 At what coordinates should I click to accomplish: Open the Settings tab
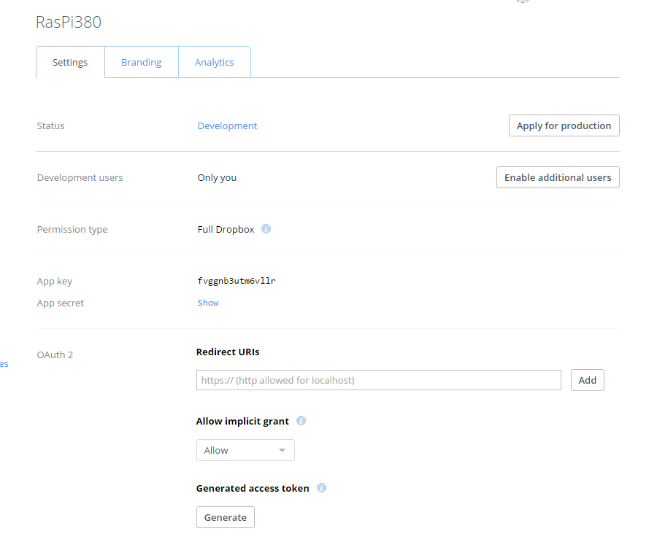coord(70,63)
